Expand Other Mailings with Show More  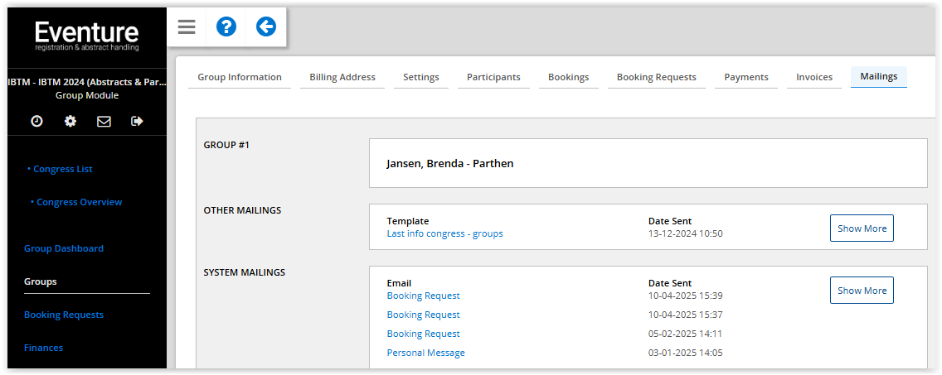[x=862, y=228]
